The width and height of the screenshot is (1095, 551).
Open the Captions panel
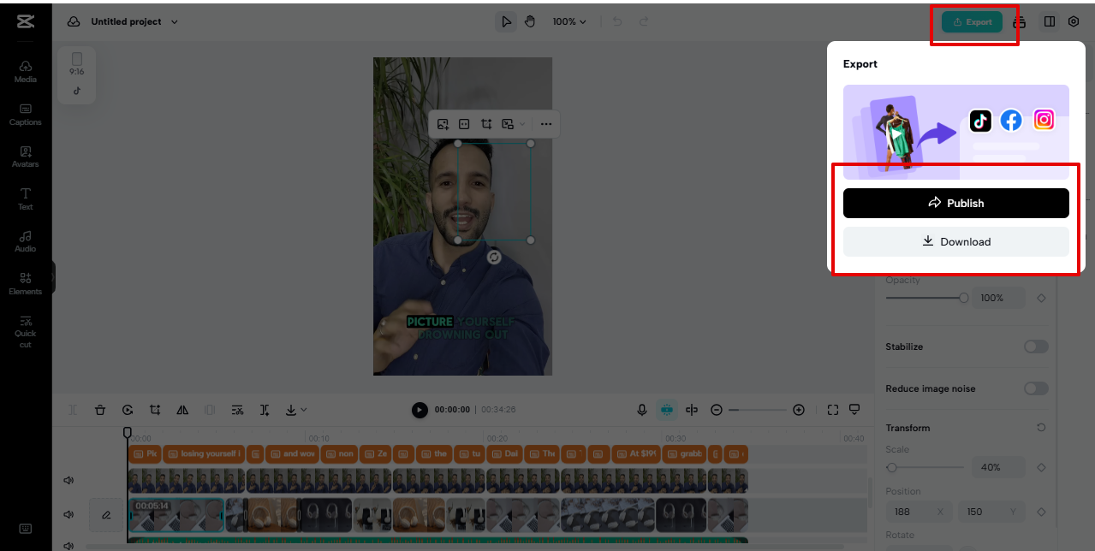pos(25,114)
